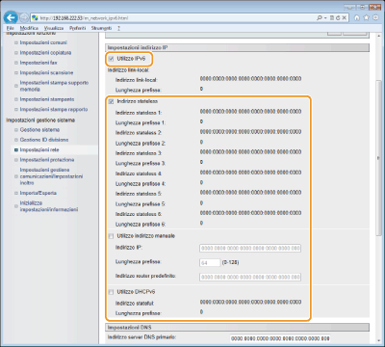The height and width of the screenshot is (347, 385).
Task: Open Impostazioni comuni in the sidebar
Action: pyautogui.click(x=43, y=42)
